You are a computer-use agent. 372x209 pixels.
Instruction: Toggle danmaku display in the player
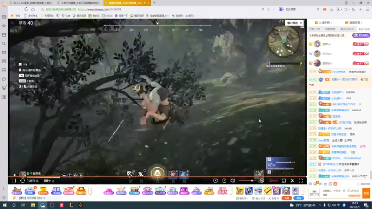click(x=262, y=181)
